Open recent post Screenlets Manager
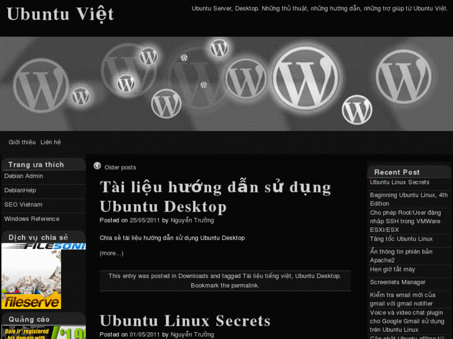This screenshot has width=453, height=339. 398,282
